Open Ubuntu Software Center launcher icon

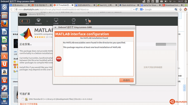tap(4, 56)
